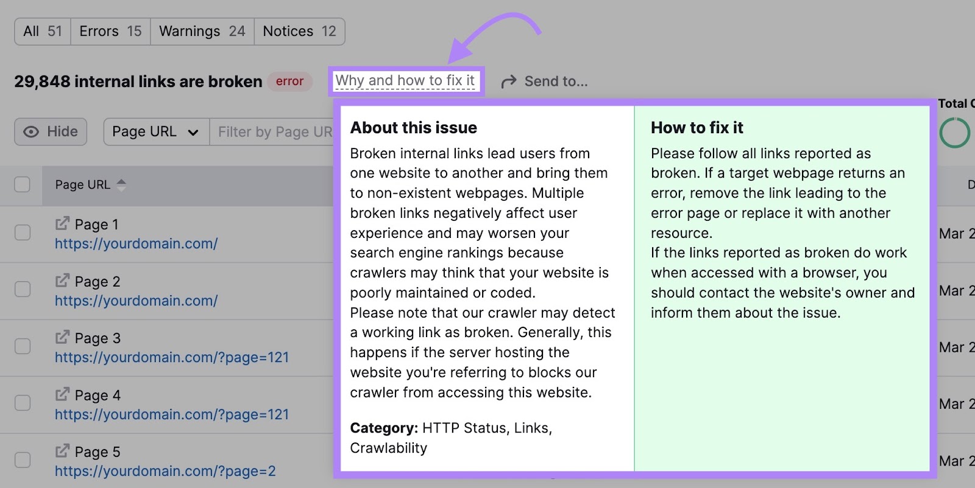The height and width of the screenshot is (488, 975).
Task: Open Page 3 URL with ?page=121
Action: click(172, 357)
